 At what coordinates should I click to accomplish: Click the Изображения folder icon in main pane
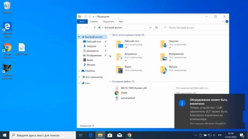(x=164, y=57)
